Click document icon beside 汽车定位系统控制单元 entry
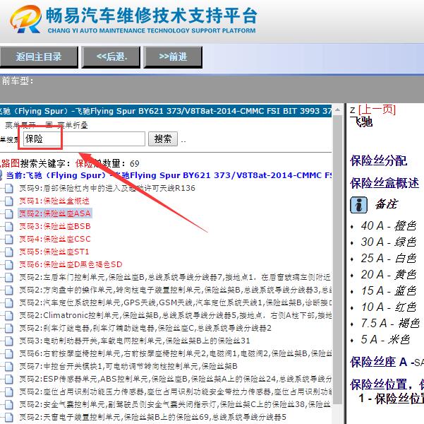Screen dimensions: 424x424 click(x=9, y=302)
